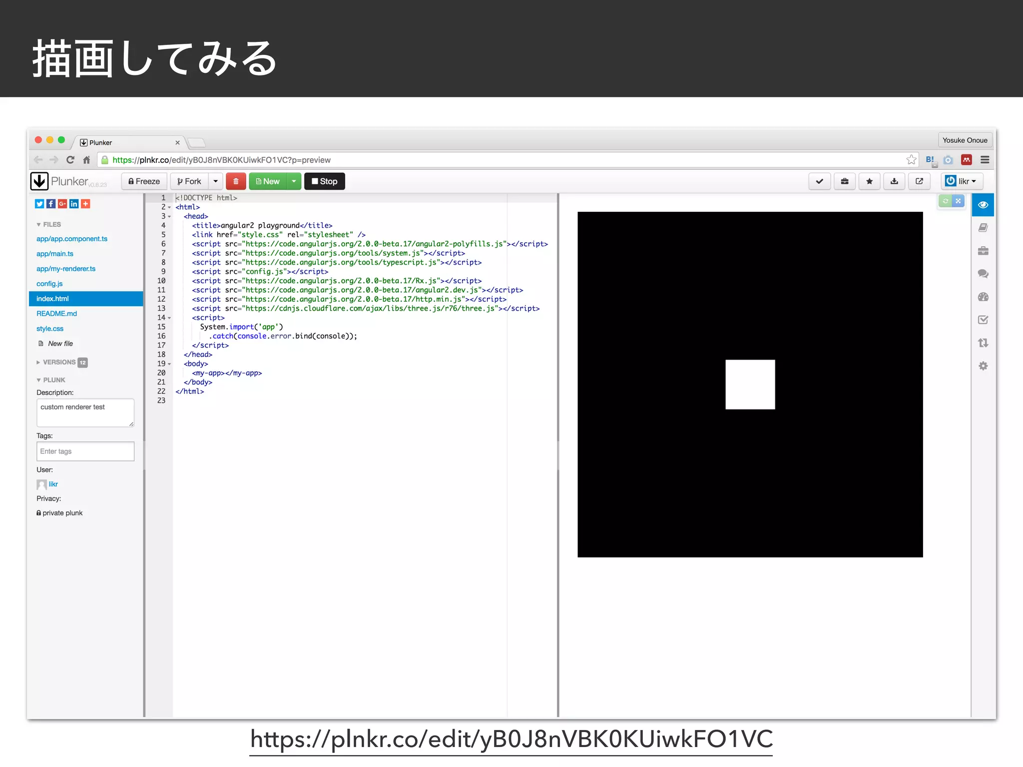This screenshot has width=1023, height=767.
Task: Toggle the live preview eye icon
Action: [x=983, y=205]
